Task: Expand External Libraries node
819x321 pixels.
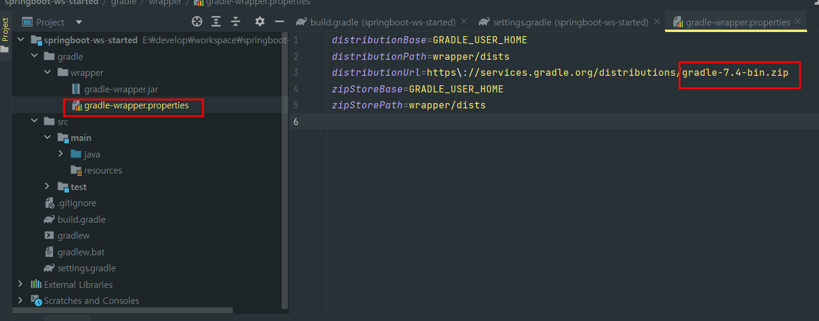Action: click(21, 284)
